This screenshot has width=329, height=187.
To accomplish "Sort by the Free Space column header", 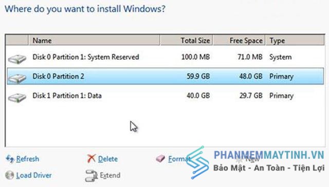I will point(239,40).
